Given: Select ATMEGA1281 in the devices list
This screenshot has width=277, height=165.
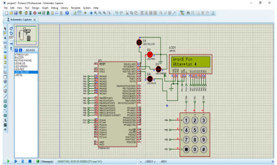Looking at the screenshot, I should (21, 54).
